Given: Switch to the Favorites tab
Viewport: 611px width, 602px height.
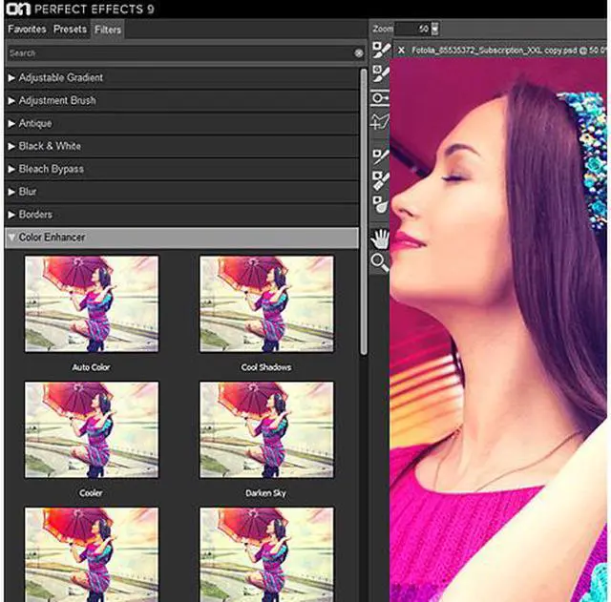Looking at the screenshot, I should pos(27,30).
